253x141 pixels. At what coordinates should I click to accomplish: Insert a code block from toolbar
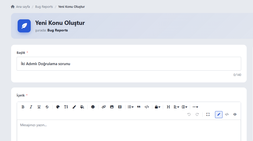(x=147, y=107)
